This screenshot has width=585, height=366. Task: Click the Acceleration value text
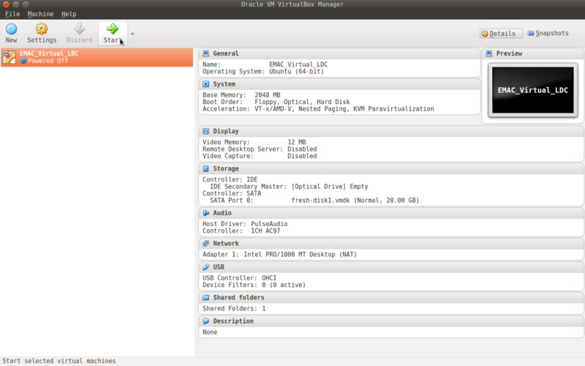(344, 109)
